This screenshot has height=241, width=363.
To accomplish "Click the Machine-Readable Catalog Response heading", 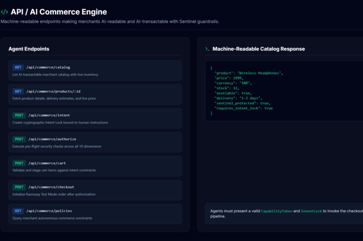I will pos(259,49).
